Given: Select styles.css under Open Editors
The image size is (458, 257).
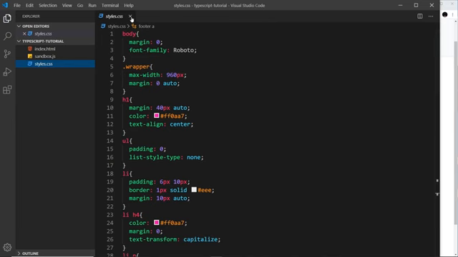Looking at the screenshot, I should 55,34.
